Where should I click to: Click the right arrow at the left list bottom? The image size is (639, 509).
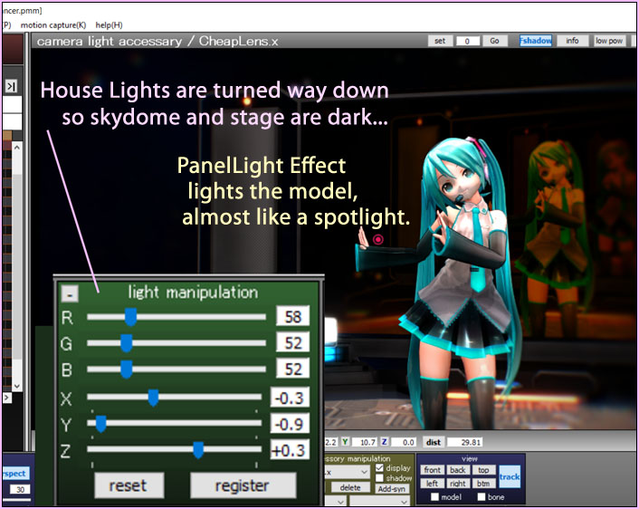pos(7,398)
